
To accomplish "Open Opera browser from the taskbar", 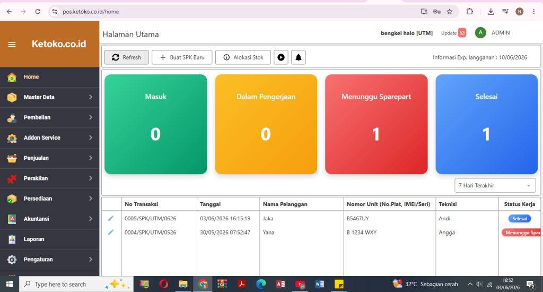I will pyautogui.click(x=163, y=284).
